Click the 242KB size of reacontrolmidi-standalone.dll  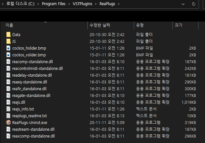[190, 68]
